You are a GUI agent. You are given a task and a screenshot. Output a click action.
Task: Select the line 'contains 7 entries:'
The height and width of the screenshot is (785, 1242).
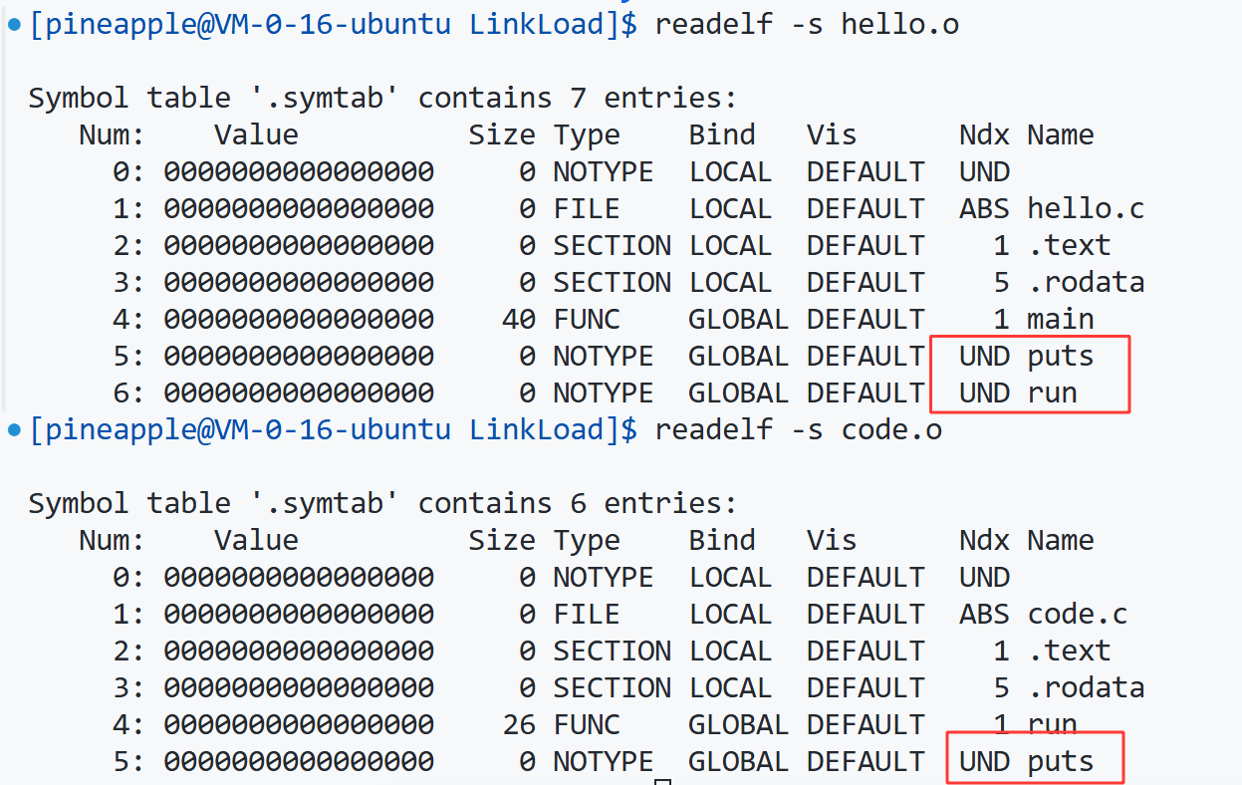[577, 98]
